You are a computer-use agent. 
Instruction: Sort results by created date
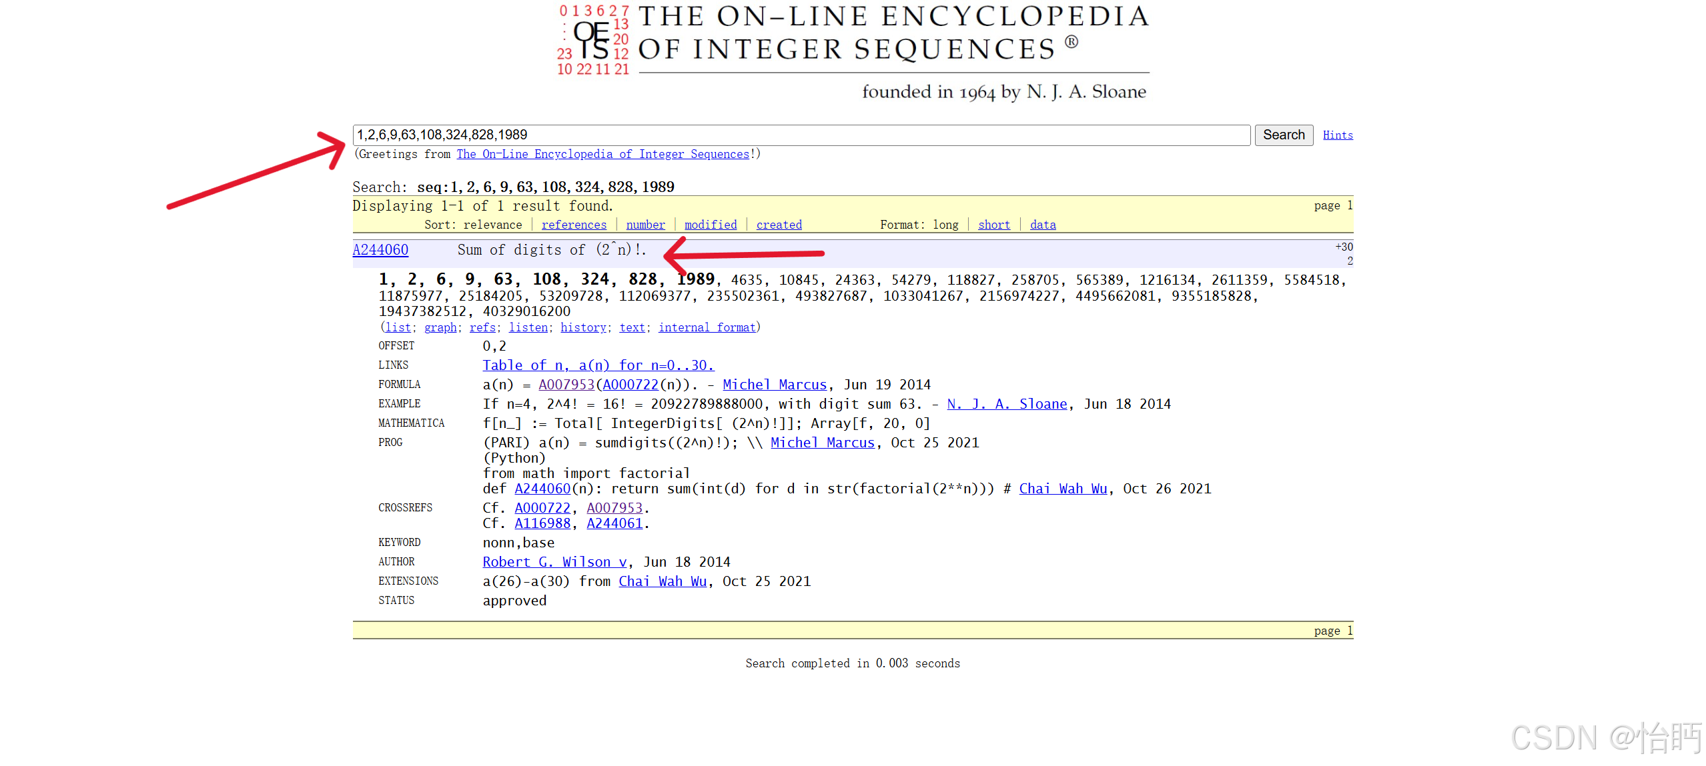coord(779,225)
